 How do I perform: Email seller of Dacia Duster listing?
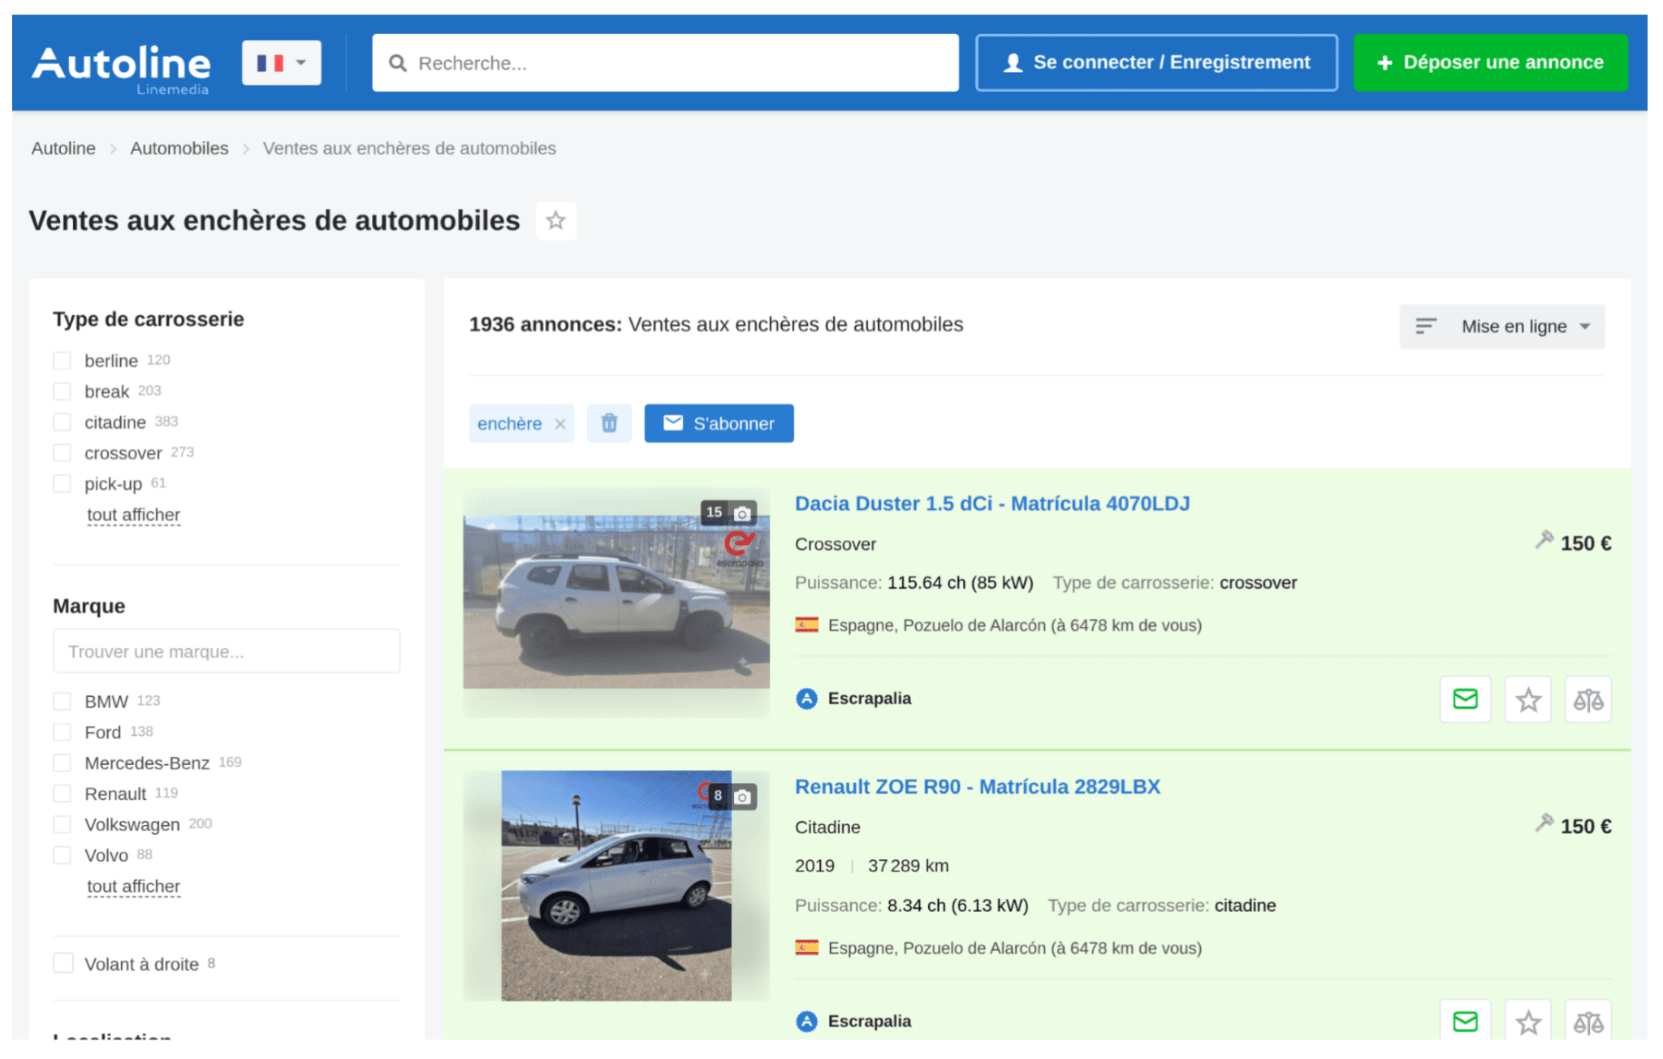pyautogui.click(x=1465, y=699)
